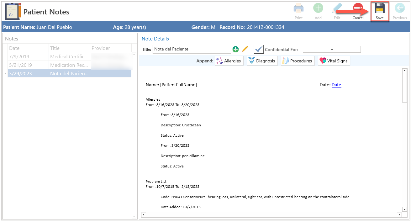Click the Date hyperlink in the note
The width and height of the screenshot is (411, 222).
(x=336, y=85)
